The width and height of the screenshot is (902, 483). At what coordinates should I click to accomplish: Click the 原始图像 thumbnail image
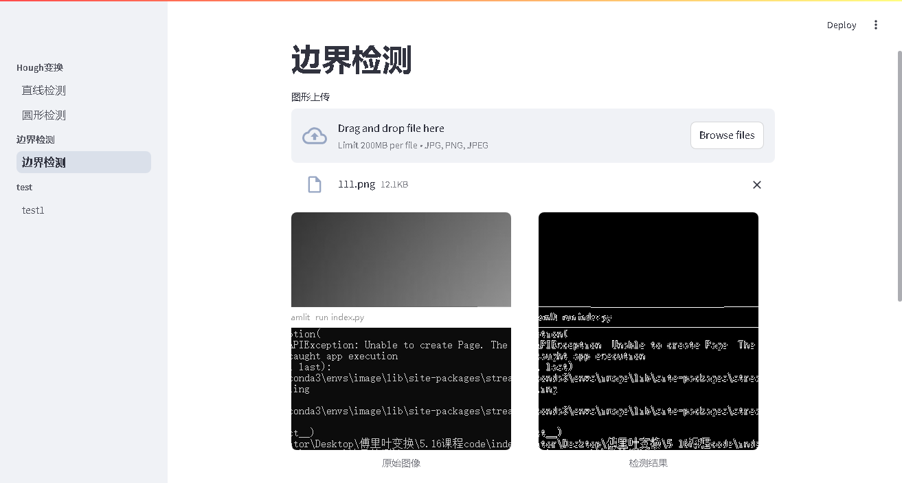click(401, 331)
